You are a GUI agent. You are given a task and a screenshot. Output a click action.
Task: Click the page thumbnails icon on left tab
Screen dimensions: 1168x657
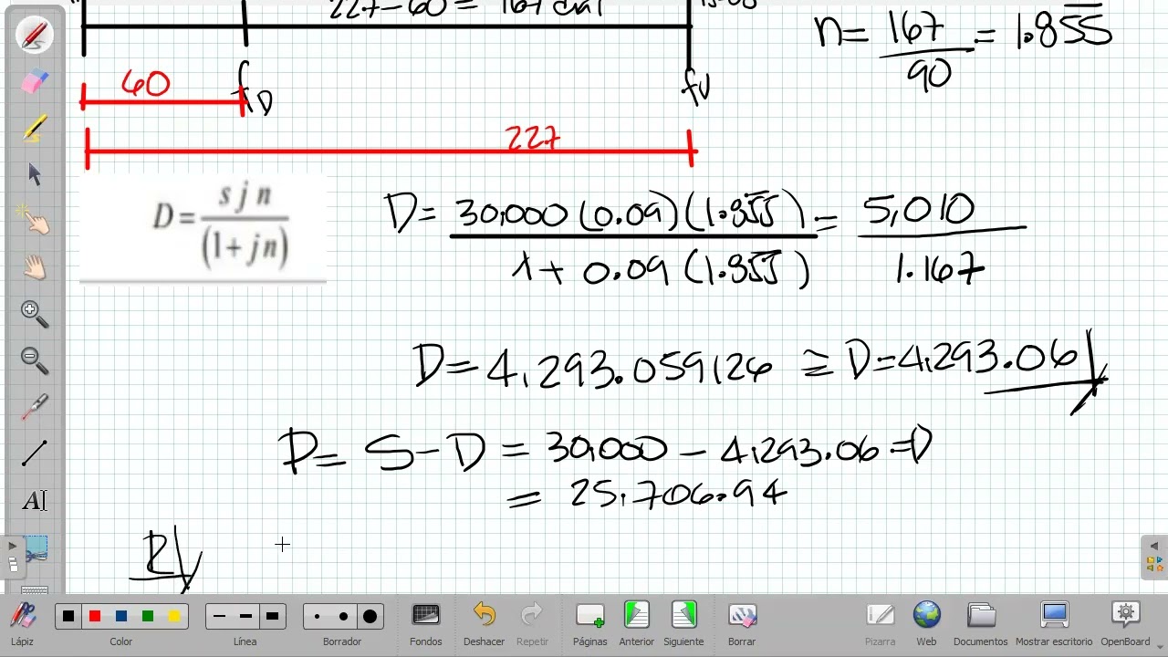tap(13, 564)
